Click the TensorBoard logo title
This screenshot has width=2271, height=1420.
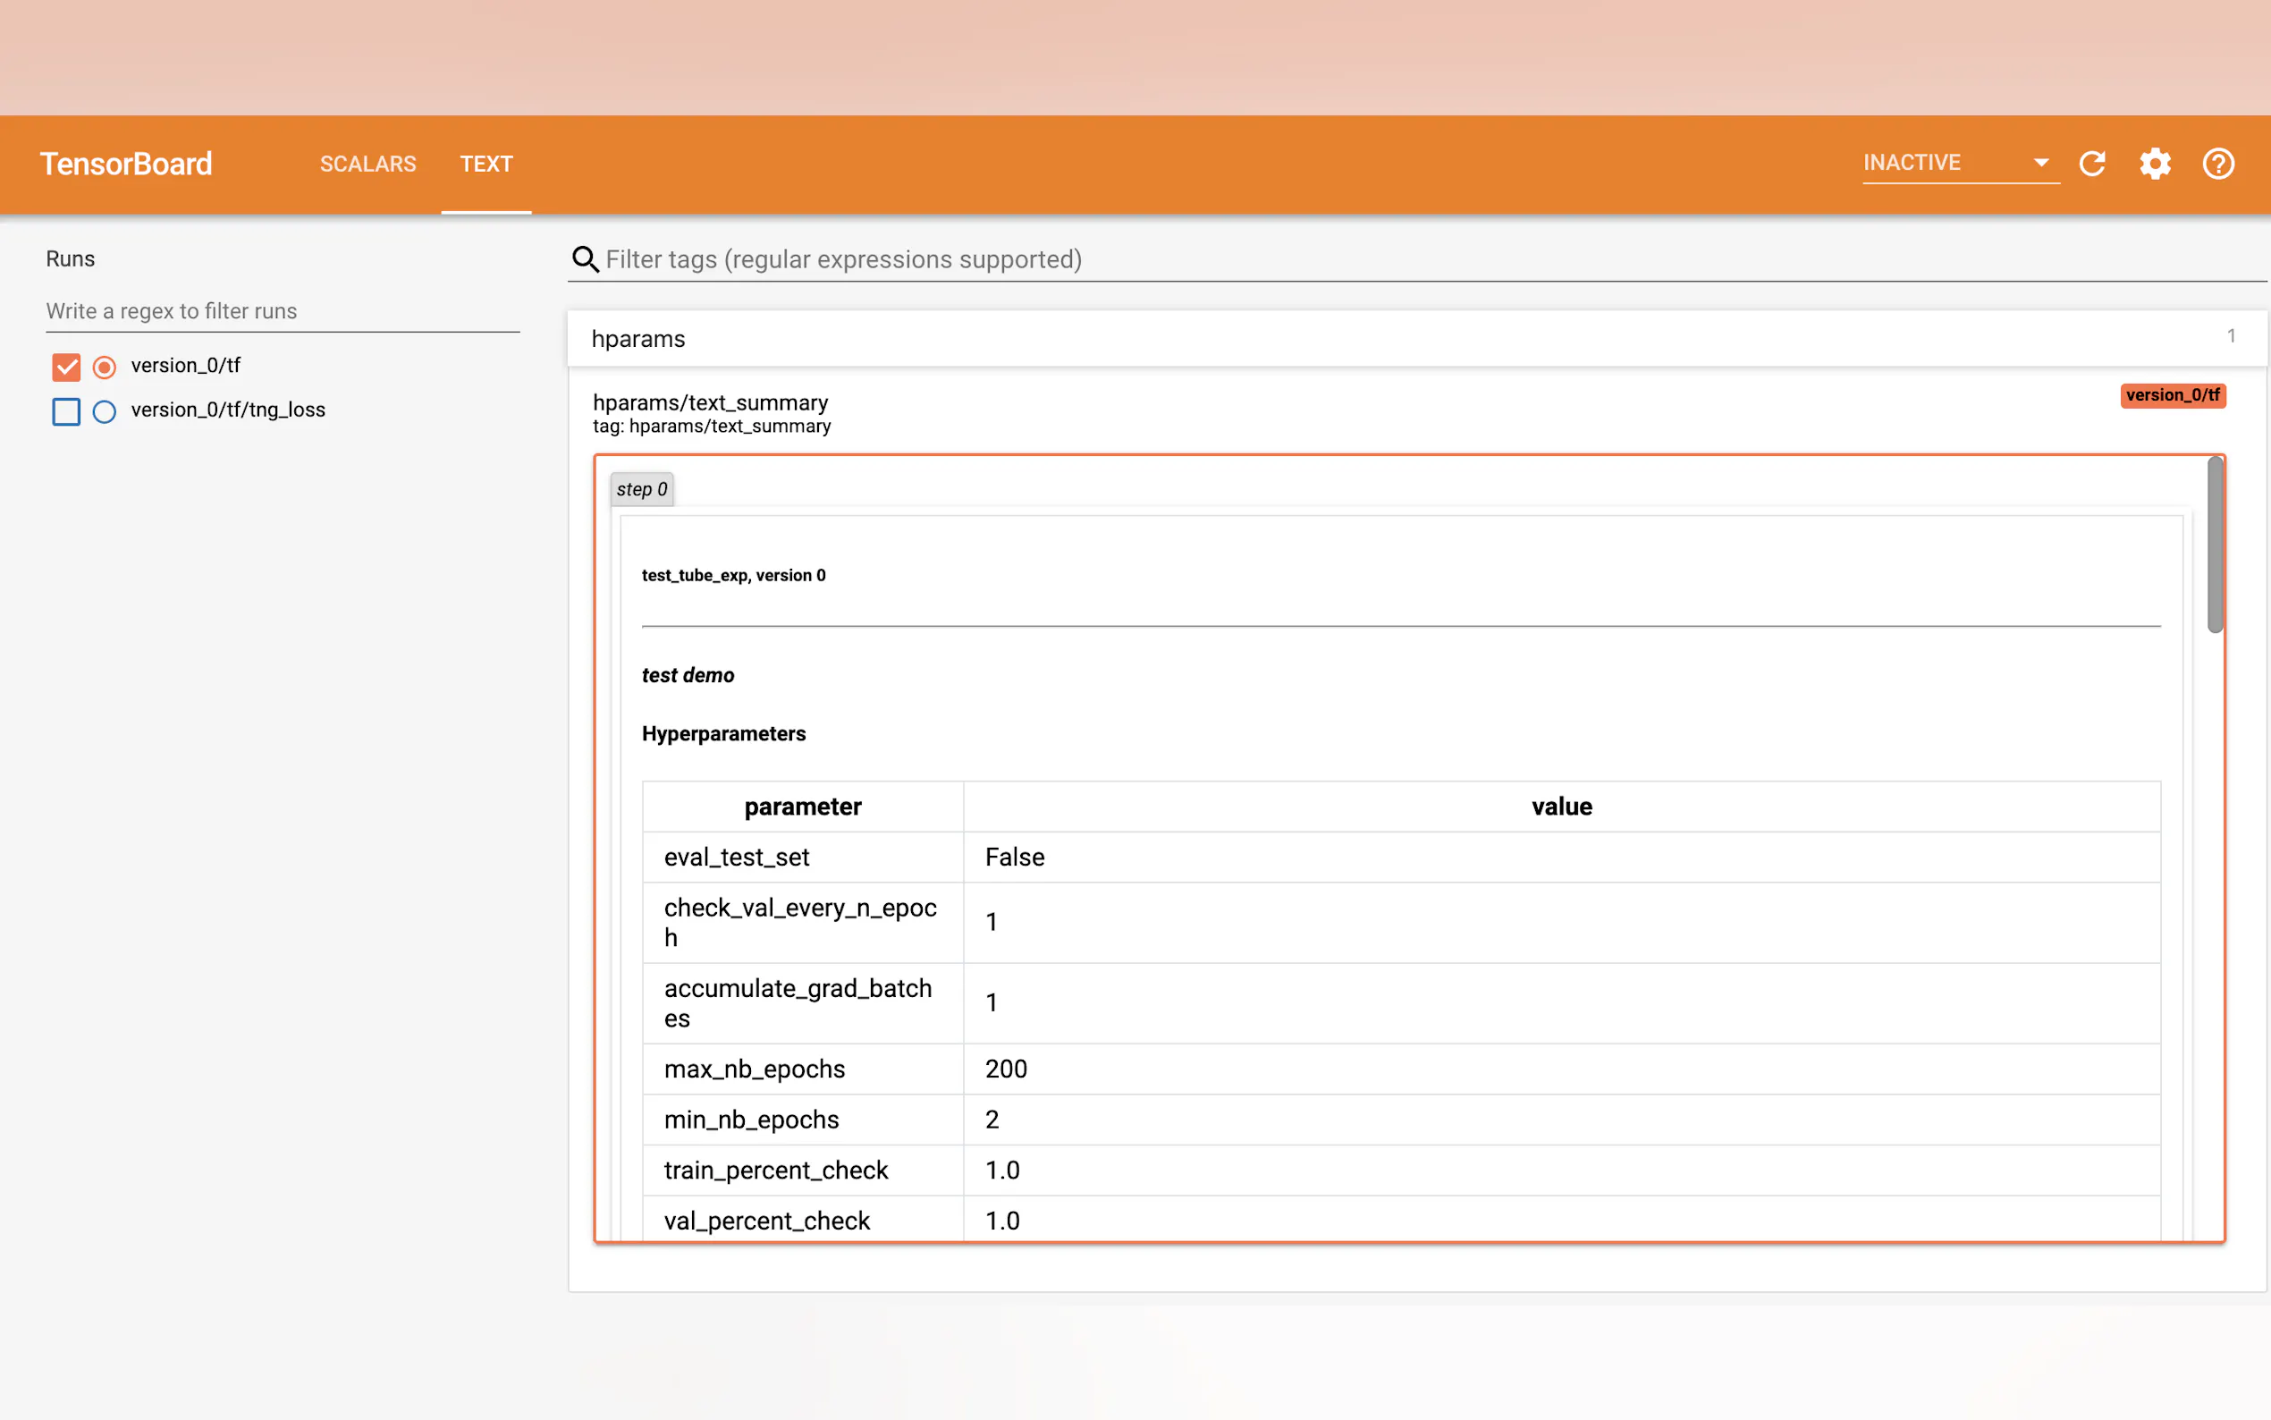126,164
